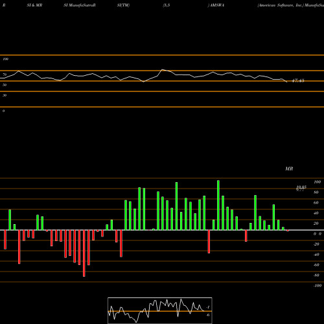Select the -60 label on MR axis
The image size is (324, 324).
pos(316,265)
